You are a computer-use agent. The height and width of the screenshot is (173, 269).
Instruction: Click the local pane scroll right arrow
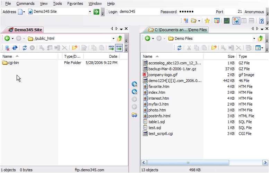point(265,162)
